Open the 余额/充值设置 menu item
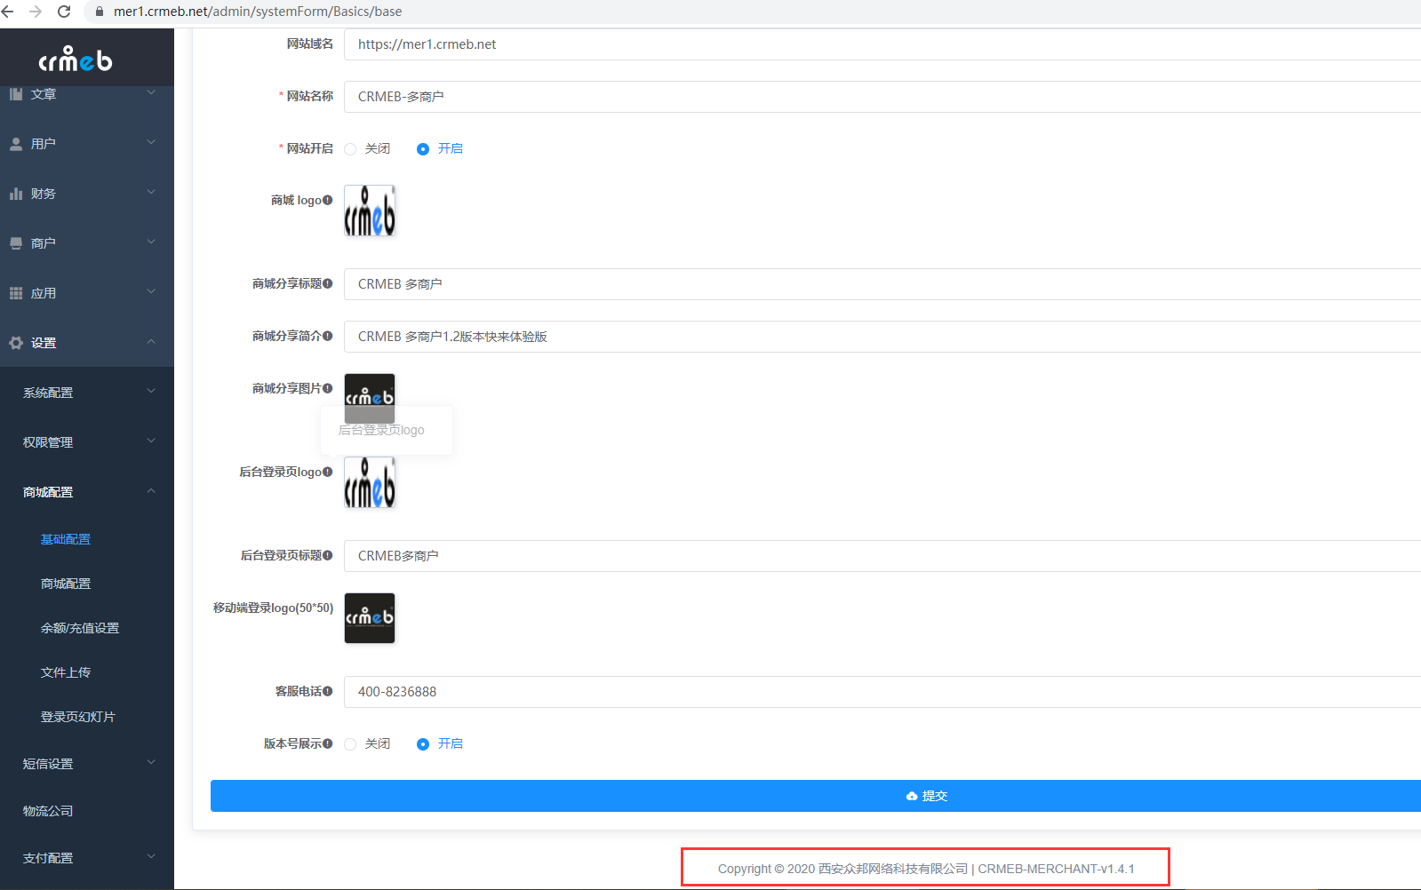1421x890 pixels. point(80,628)
